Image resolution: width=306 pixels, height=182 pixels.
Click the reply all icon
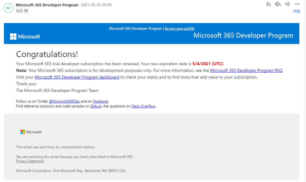pos(278,4)
